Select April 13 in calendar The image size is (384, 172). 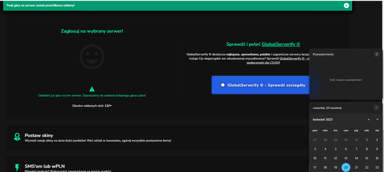coord(346,158)
